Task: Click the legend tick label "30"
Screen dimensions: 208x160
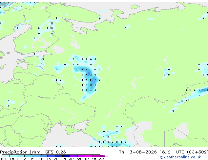Action: tap(71, 159)
